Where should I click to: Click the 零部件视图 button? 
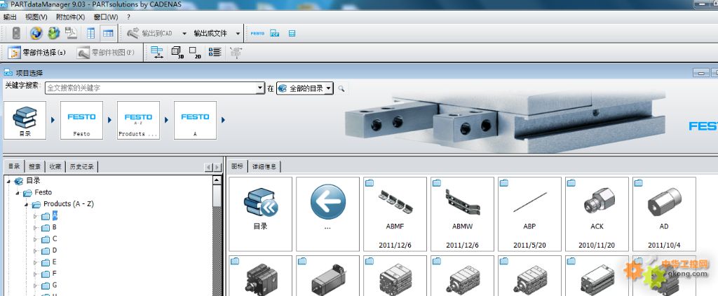[106, 52]
